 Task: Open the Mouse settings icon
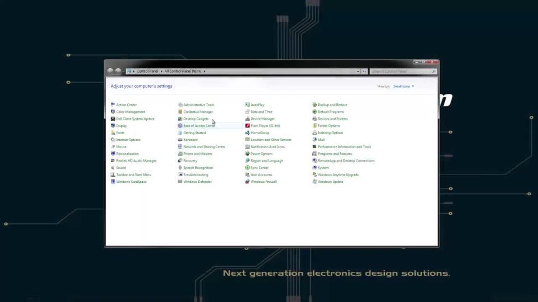click(x=113, y=147)
